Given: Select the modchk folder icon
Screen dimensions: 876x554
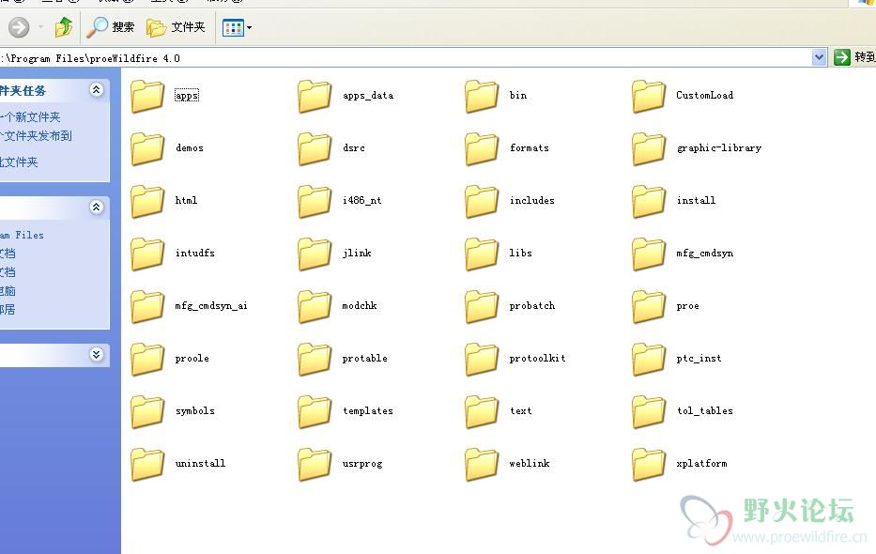Looking at the screenshot, I should [315, 307].
